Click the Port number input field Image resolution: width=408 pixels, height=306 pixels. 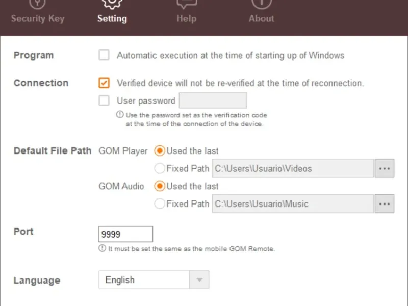pyautogui.click(x=125, y=235)
